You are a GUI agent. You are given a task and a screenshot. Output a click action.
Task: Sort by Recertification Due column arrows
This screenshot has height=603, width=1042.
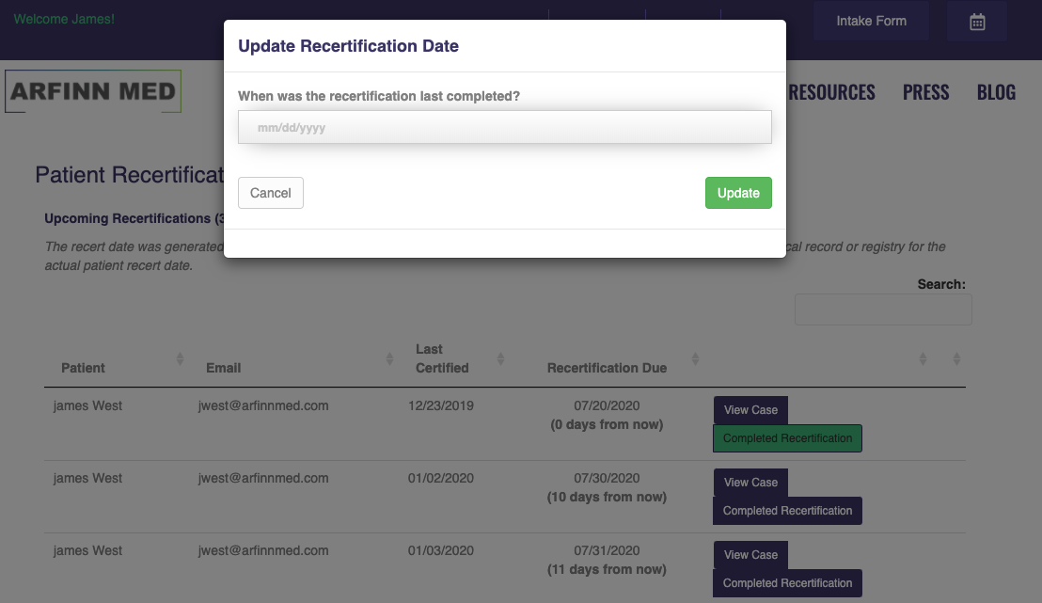click(x=695, y=358)
